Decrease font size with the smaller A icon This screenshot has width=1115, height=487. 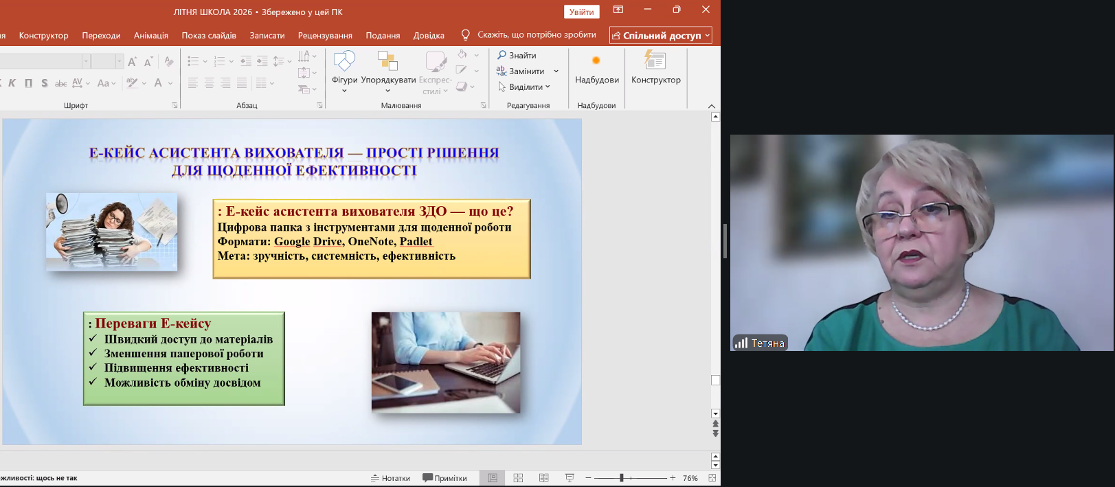pyautogui.click(x=148, y=62)
